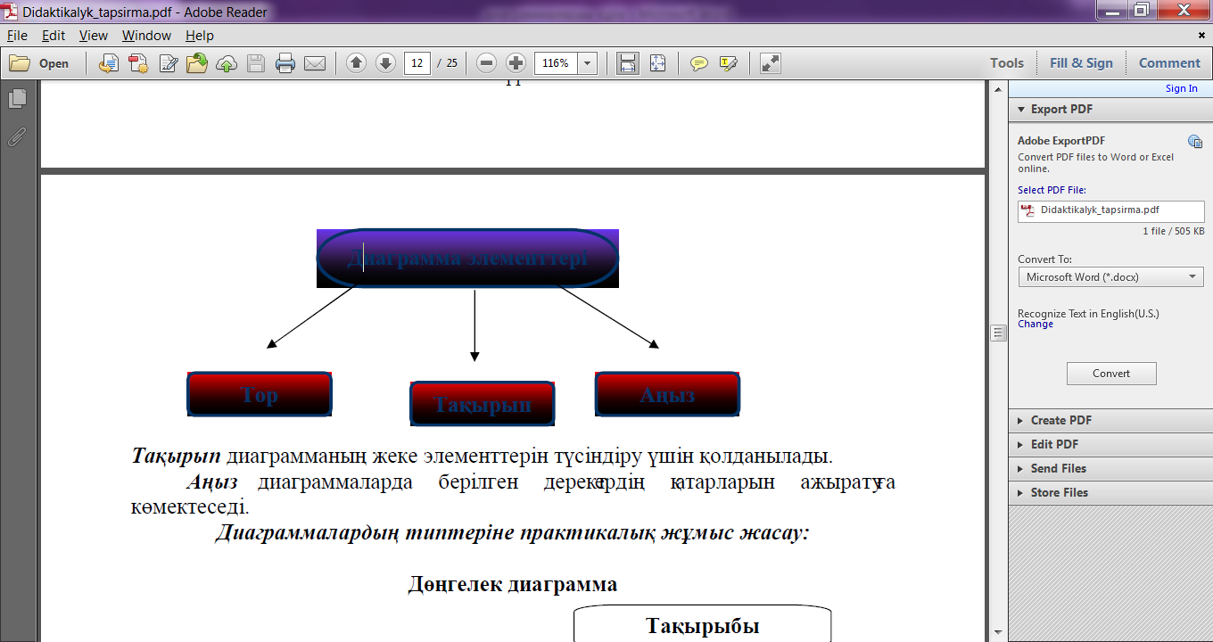Screen dimensions: 1213x642
Task: Expand the Create PDF section
Action: pos(1110,420)
